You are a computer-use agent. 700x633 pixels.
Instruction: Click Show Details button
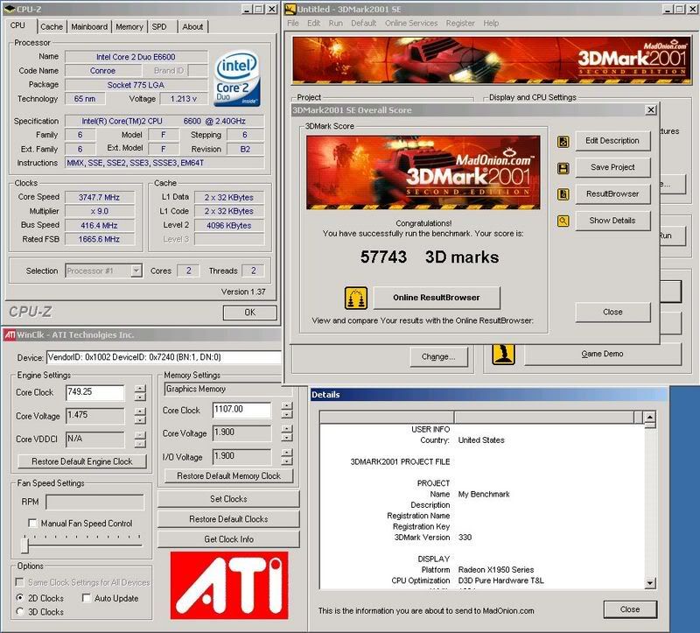tap(612, 221)
